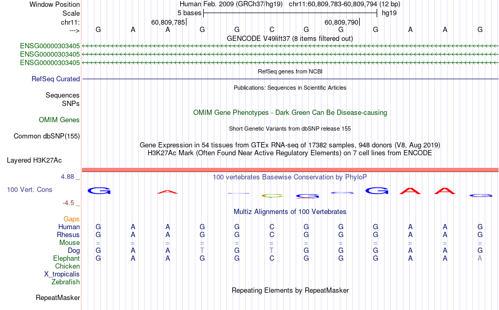Open Multiz Alignments of 100 Vertebrates title

pos(290,212)
